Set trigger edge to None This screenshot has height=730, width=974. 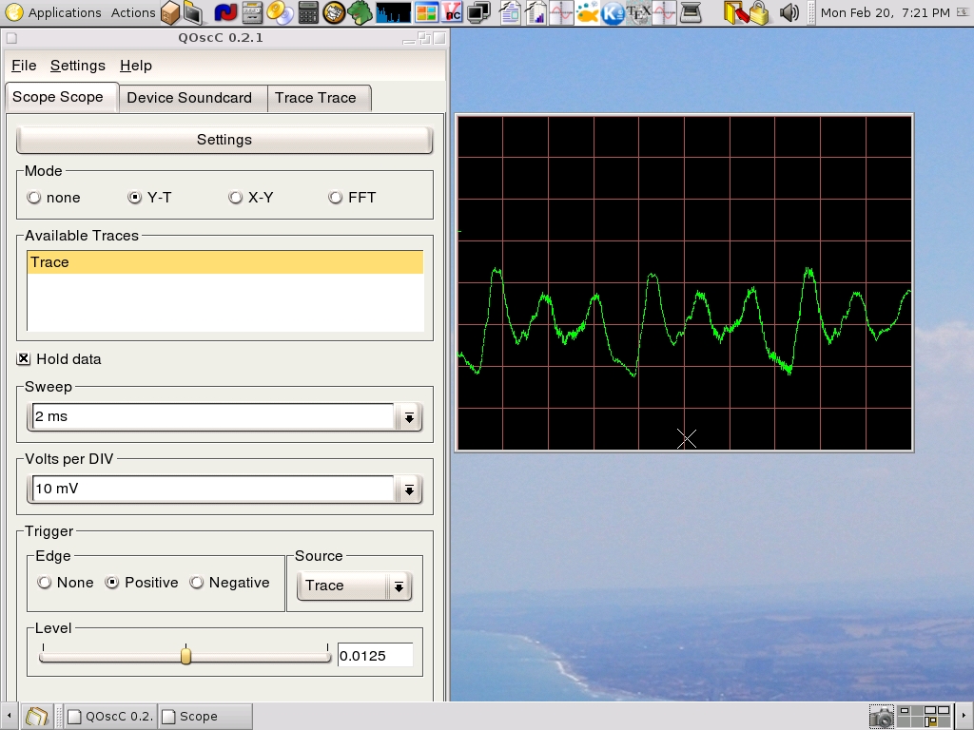[44, 583]
